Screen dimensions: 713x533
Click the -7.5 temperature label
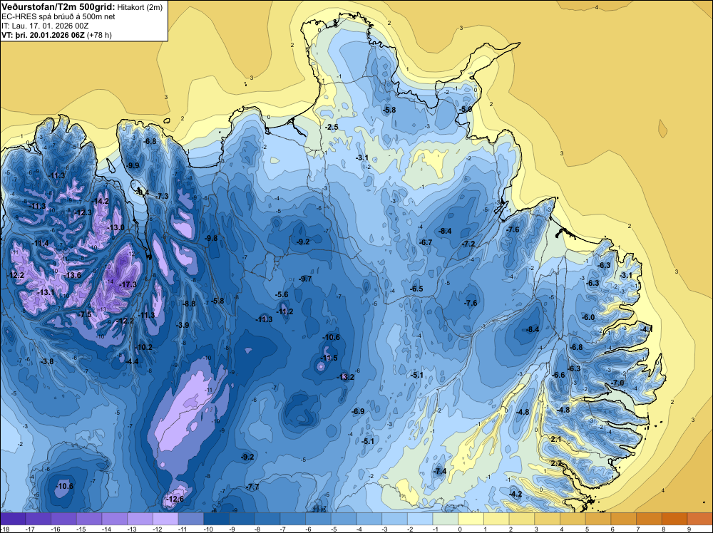click(85, 314)
